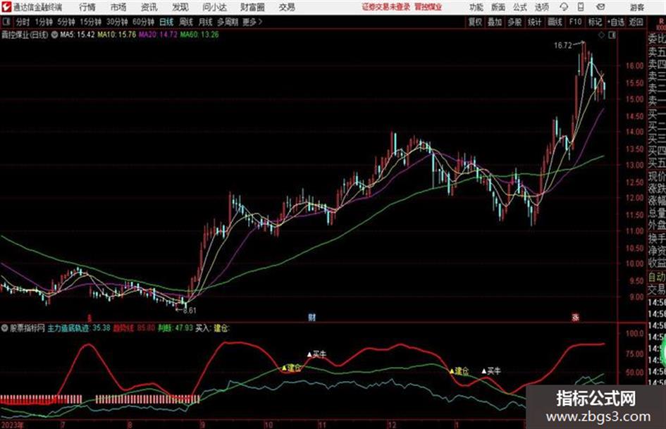This screenshot has width=666, height=429.
Task: Open the F10 company info button
Action: pyautogui.click(x=575, y=22)
